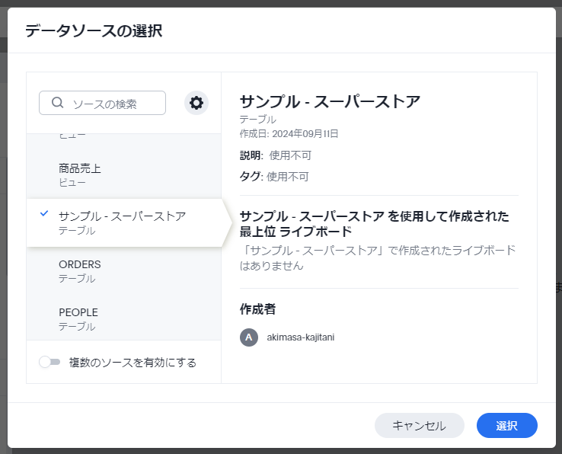Open the data source settings gear

pyautogui.click(x=196, y=103)
